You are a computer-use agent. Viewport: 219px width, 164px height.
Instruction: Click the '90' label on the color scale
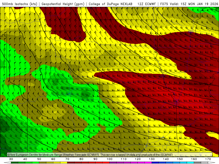96,159
